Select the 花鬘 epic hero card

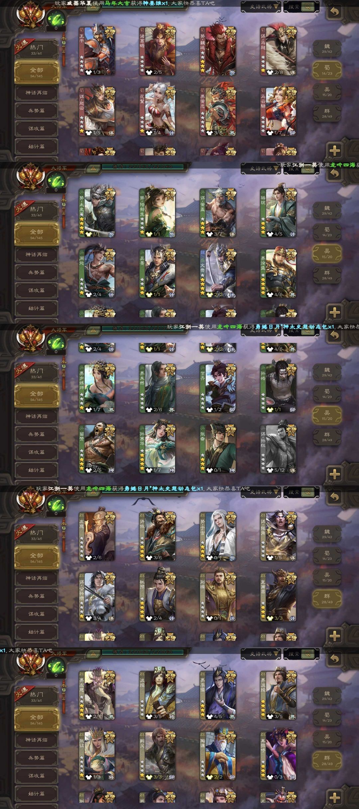pos(157,112)
